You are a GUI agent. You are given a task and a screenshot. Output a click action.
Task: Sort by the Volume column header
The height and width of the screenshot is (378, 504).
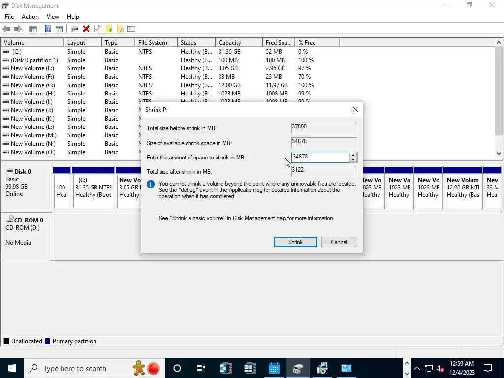32,43
